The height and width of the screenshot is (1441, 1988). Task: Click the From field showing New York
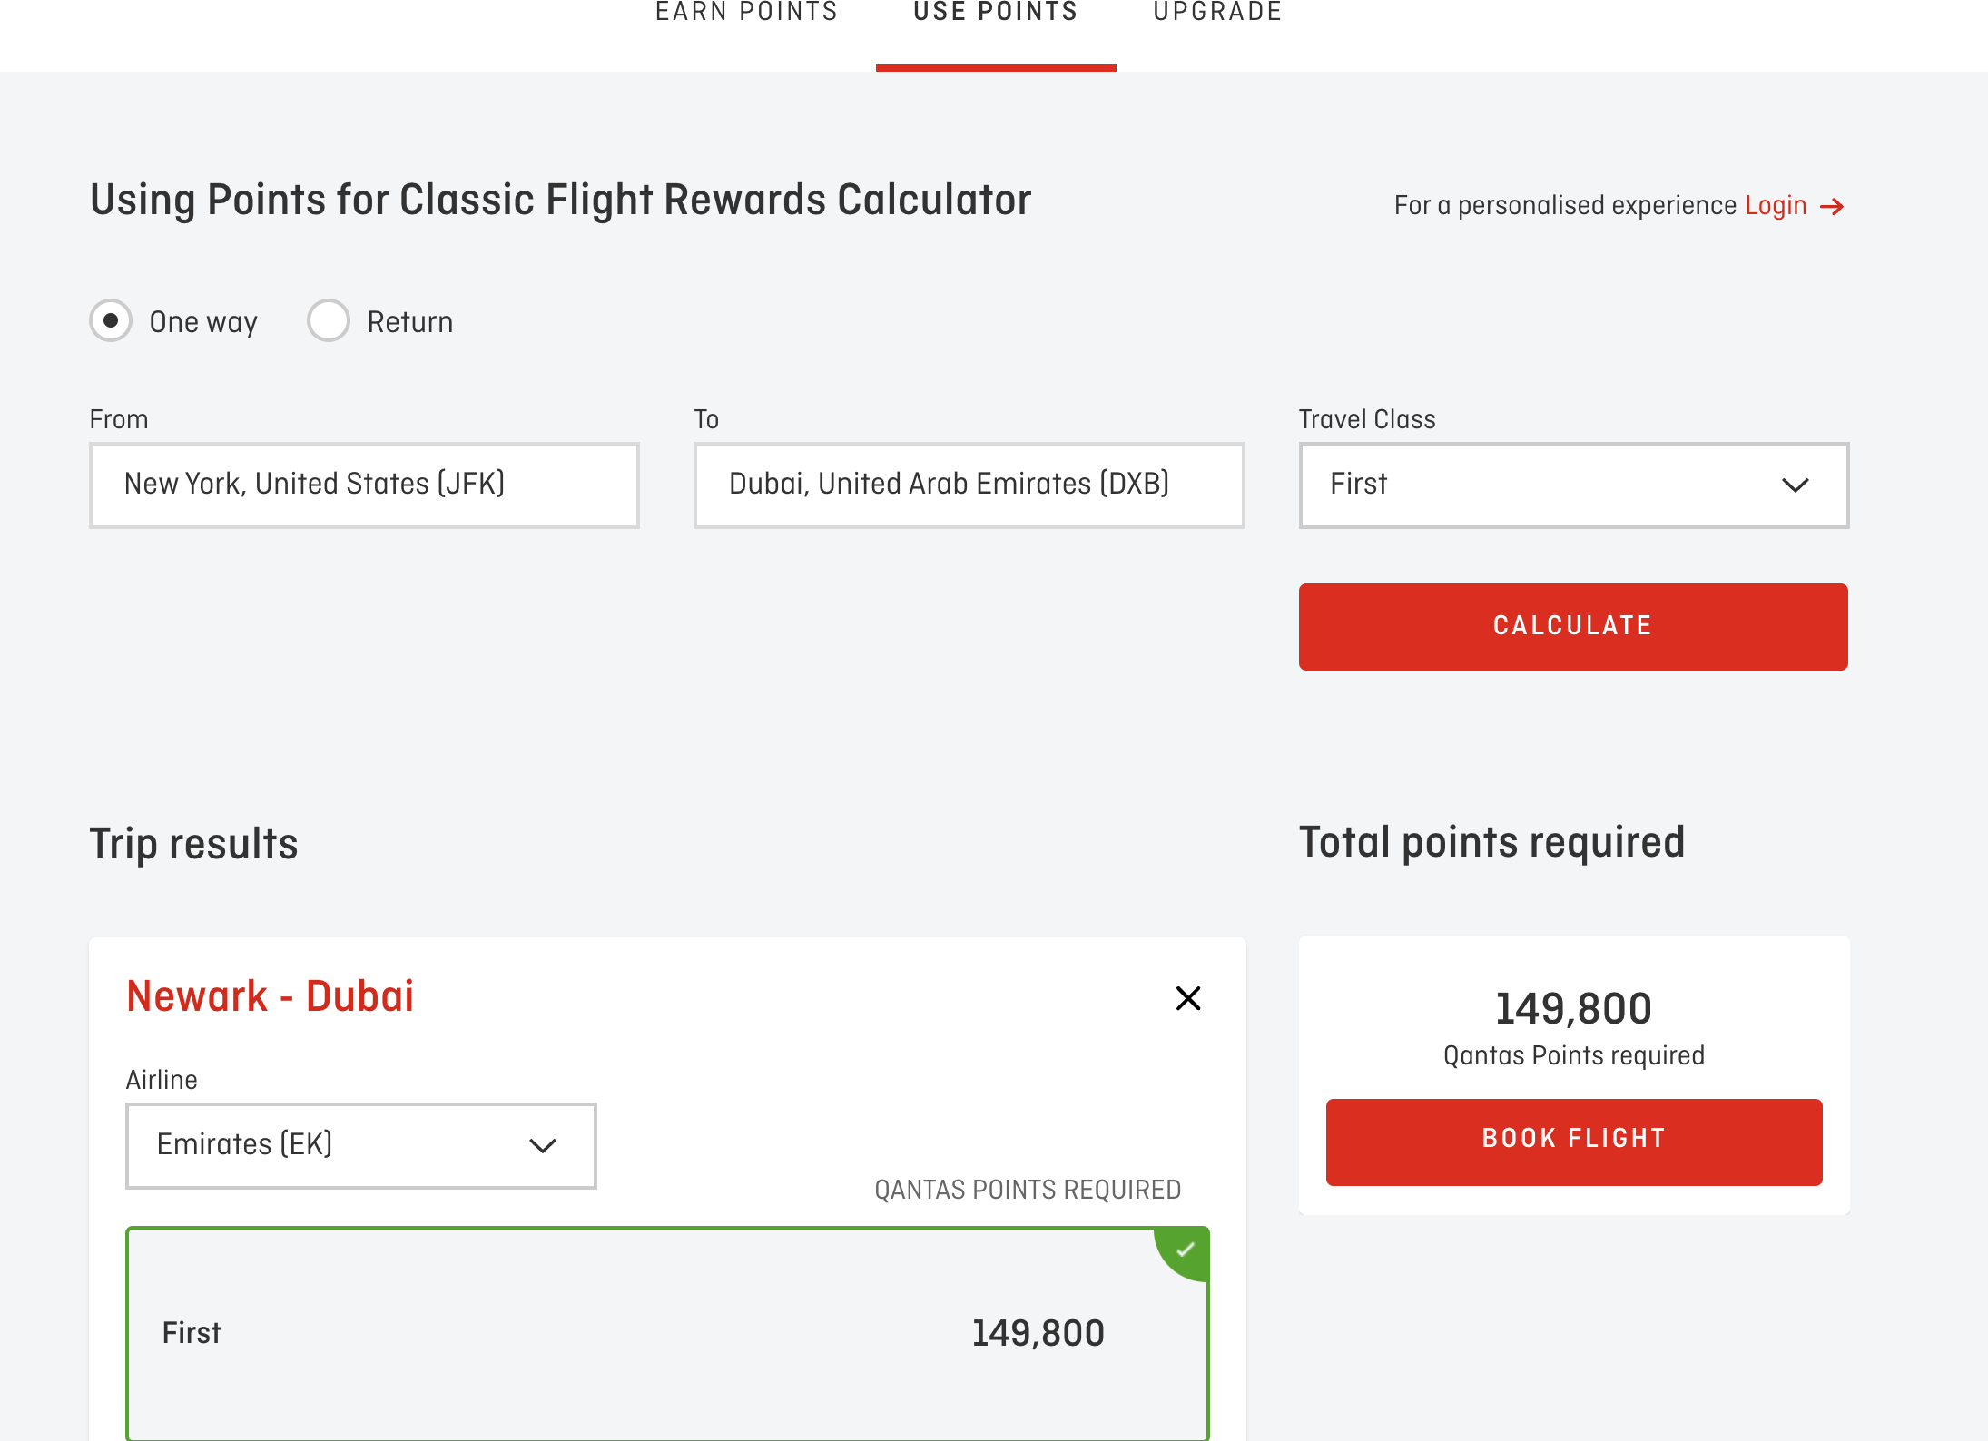364,485
